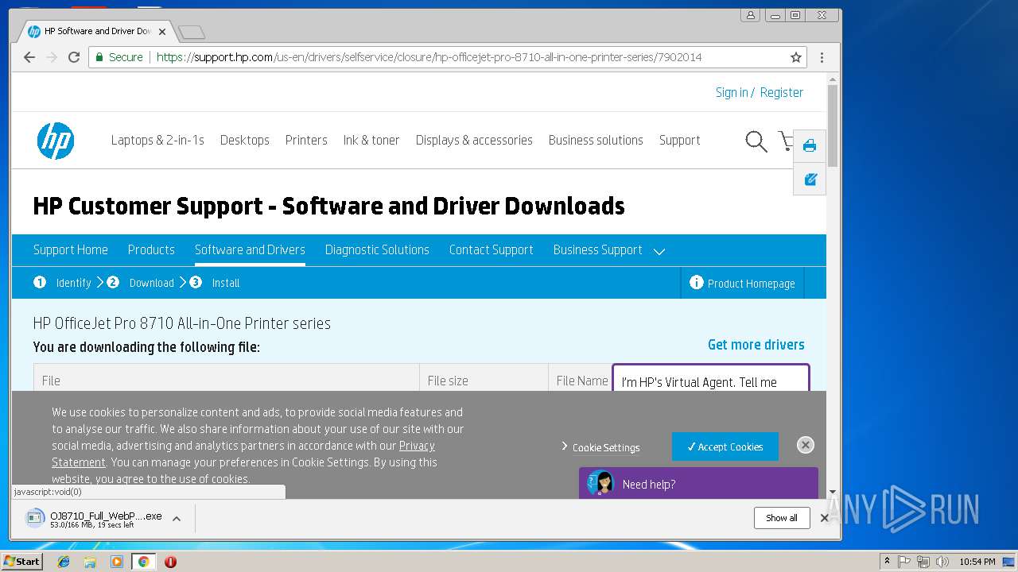Screen dimensions: 1018x572
Task: Select Products tab
Action: [151, 249]
